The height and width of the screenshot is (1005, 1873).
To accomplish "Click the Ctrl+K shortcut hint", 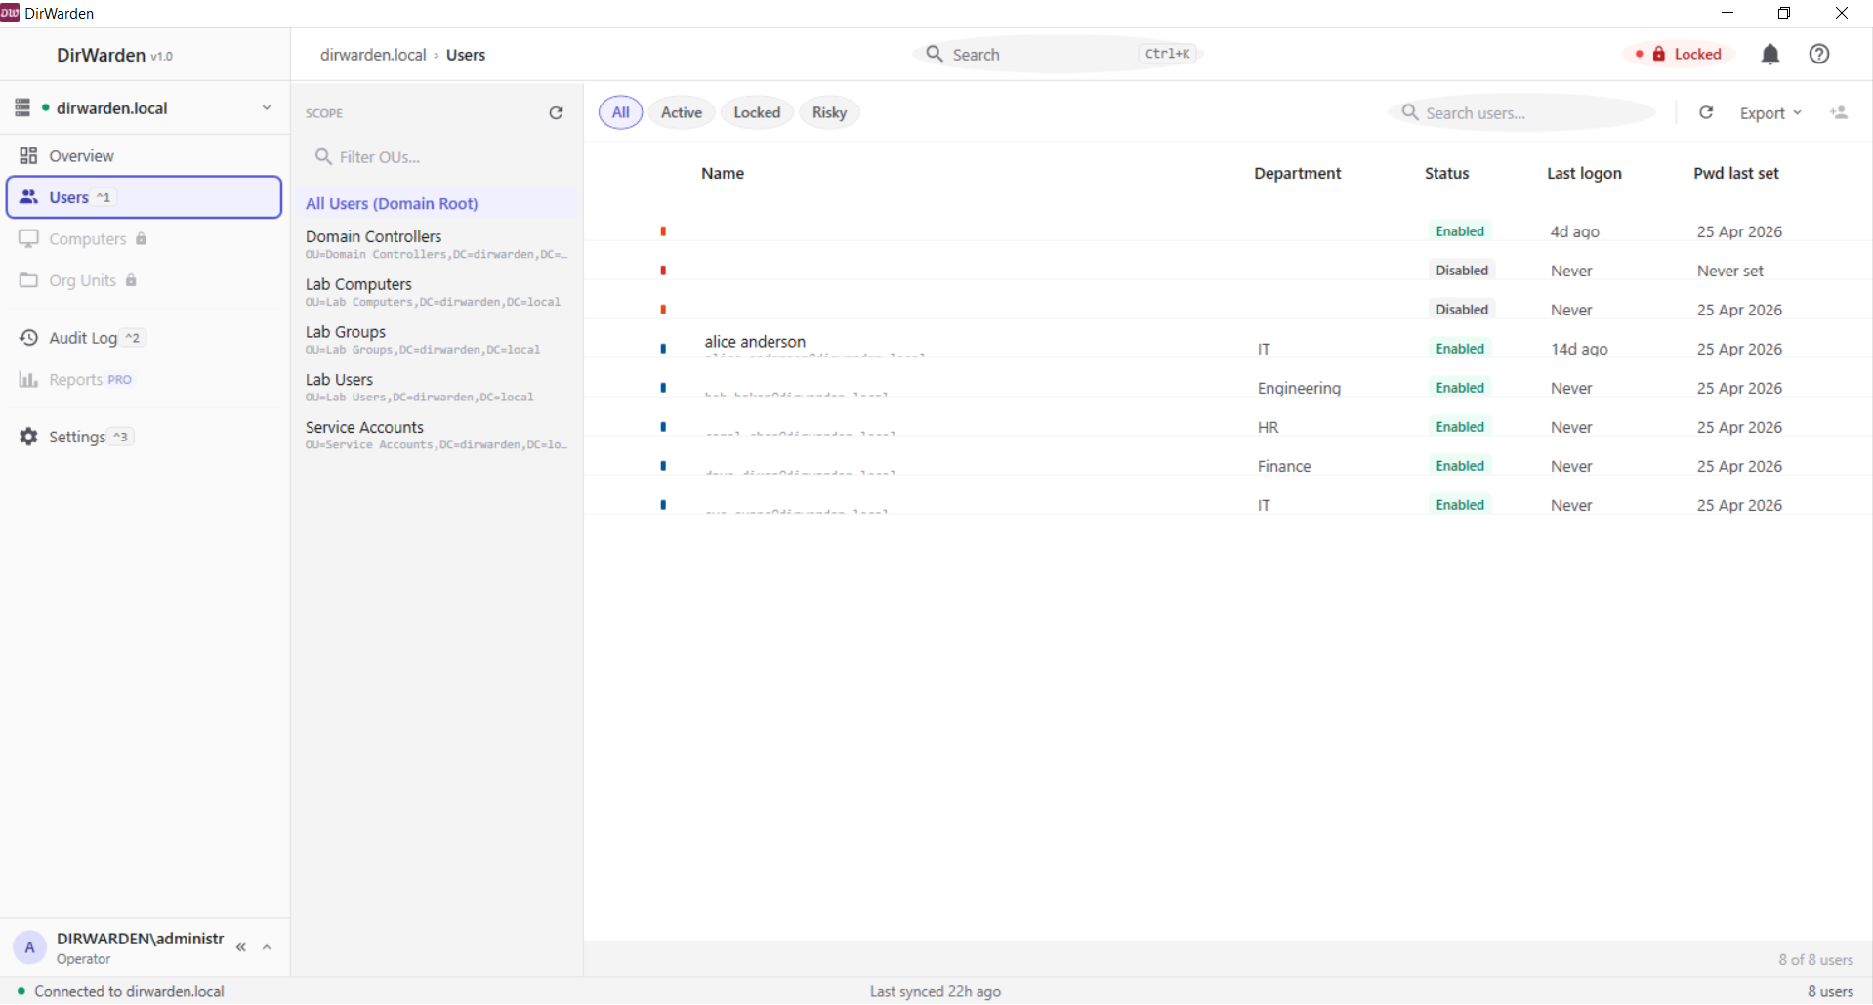I will click(x=1168, y=54).
